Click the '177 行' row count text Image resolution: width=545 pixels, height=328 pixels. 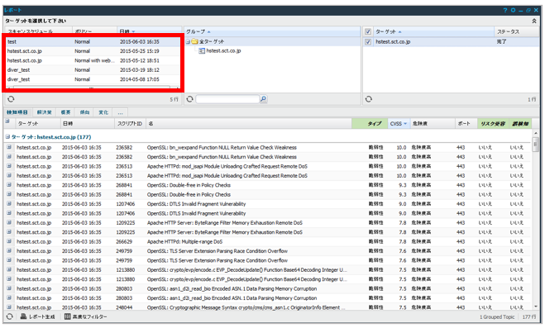(529, 317)
